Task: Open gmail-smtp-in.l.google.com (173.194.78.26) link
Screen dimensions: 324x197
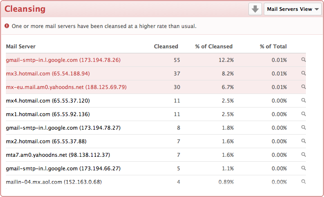Action: click(63, 60)
